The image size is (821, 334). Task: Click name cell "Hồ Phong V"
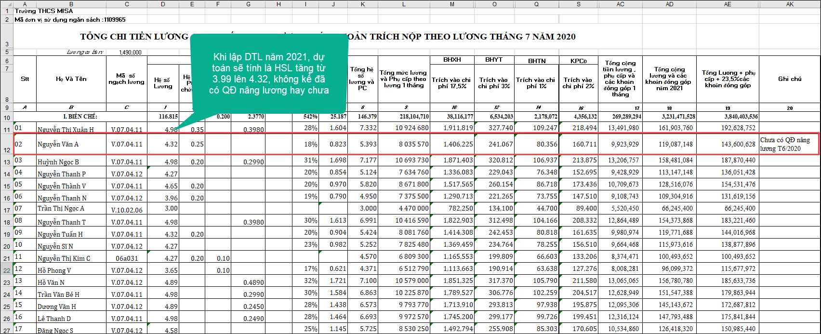click(x=71, y=269)
